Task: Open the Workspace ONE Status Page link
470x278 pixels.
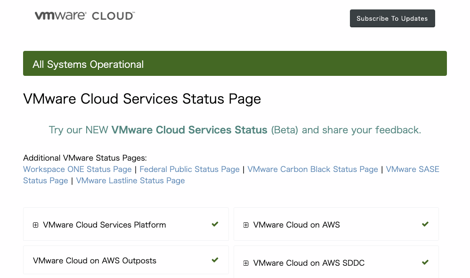Action: click(77, 169)
